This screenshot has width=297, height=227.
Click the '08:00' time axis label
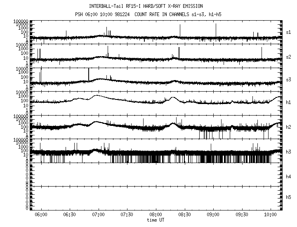click(x=156, y=215)
